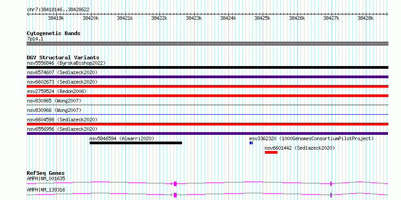Click the DGV Structural Variants track title

pos(63,58)
